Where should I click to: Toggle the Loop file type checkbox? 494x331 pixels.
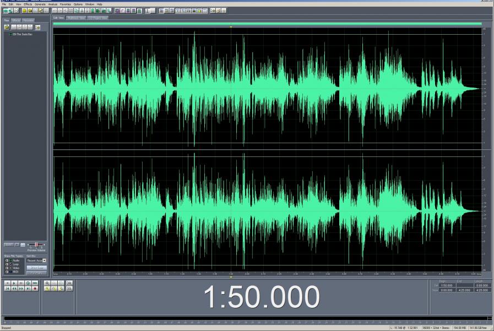click(7, 264)
